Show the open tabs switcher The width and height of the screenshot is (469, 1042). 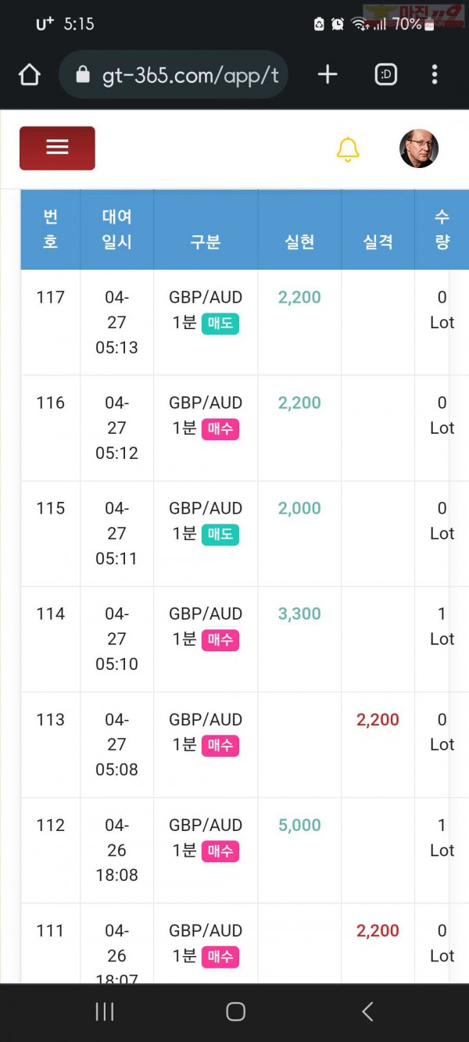(386, 74)
